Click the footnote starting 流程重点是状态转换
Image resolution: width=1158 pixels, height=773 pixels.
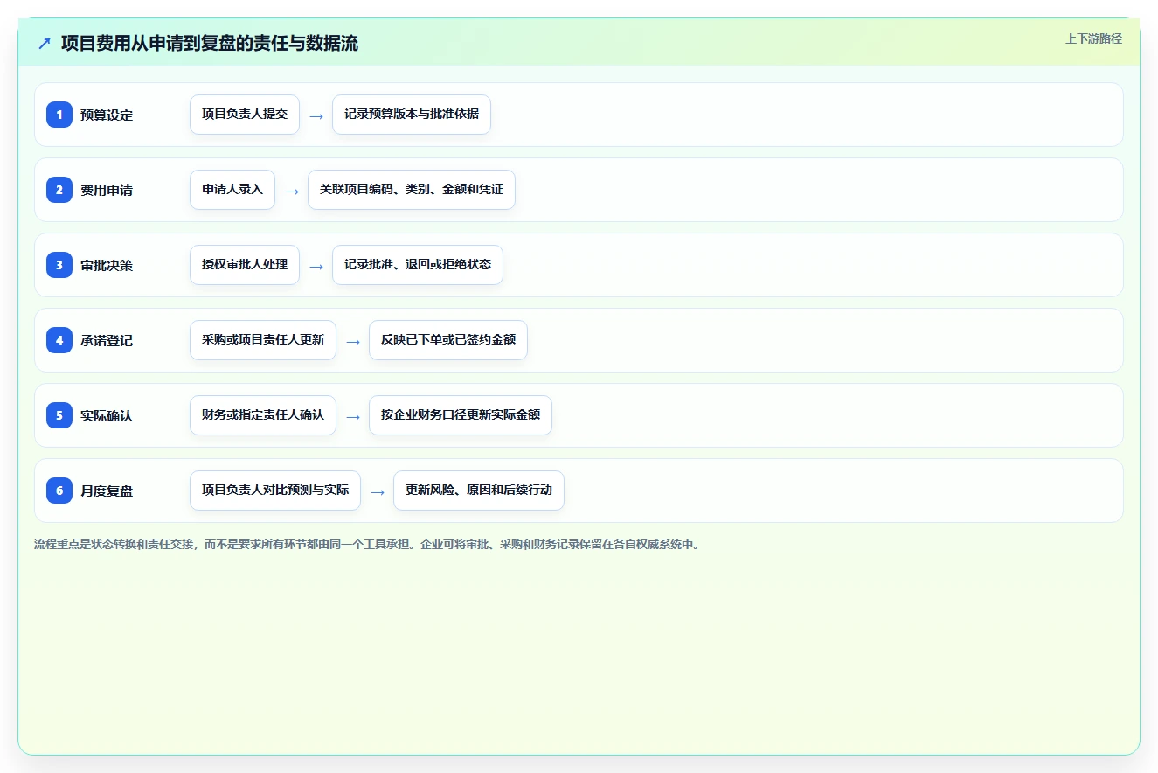(367, 545)
